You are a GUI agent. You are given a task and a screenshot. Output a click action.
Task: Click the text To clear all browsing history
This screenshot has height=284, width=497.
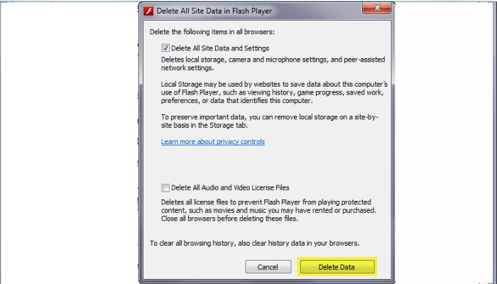click(x=254, y=243)
